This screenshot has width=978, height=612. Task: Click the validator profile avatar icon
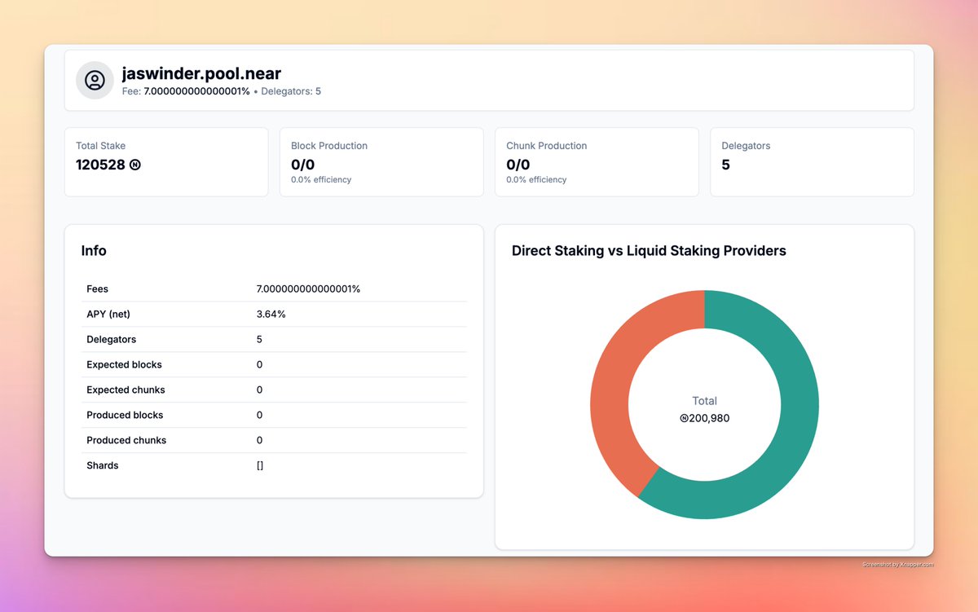click(x=95, y=81)
